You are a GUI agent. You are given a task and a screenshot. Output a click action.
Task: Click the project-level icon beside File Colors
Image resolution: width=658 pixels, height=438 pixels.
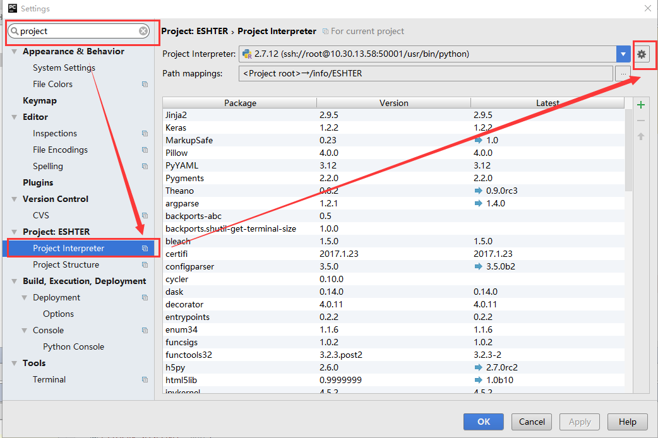(x=145, y=85)
